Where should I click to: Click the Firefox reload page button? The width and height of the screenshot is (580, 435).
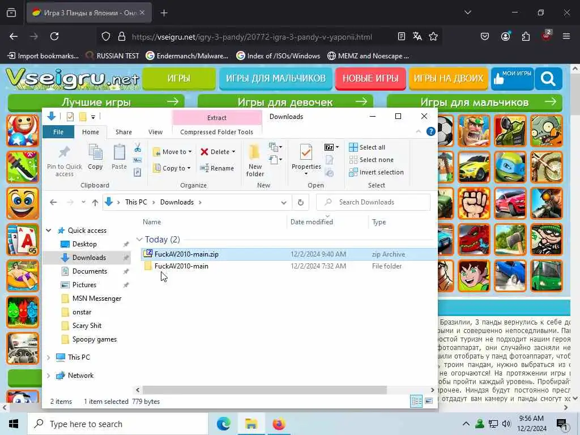coord(54,36)
